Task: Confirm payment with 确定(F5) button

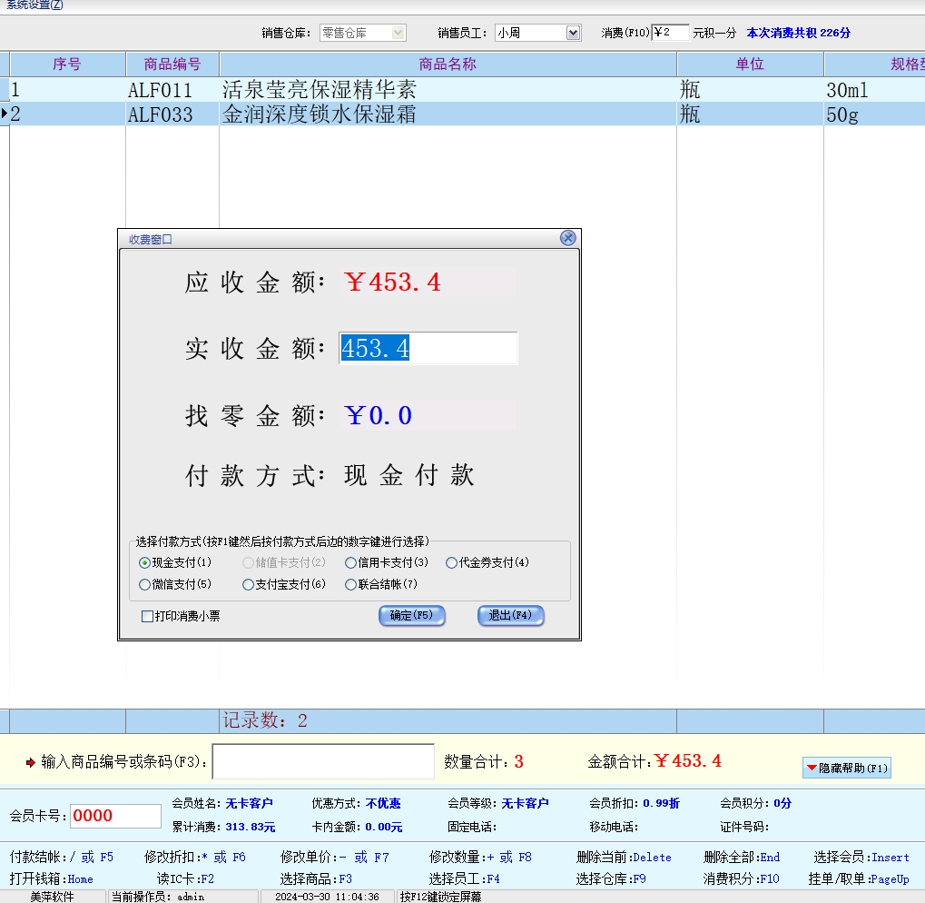Action: pyautogui.click(x=412, y=616)
